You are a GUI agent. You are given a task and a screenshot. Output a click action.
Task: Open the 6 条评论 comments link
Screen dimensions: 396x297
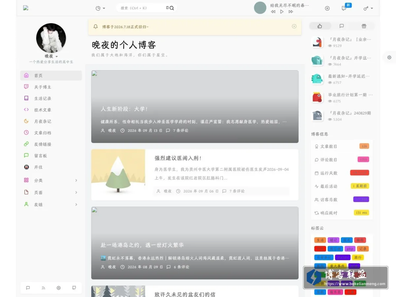click(x=181, y=267)
